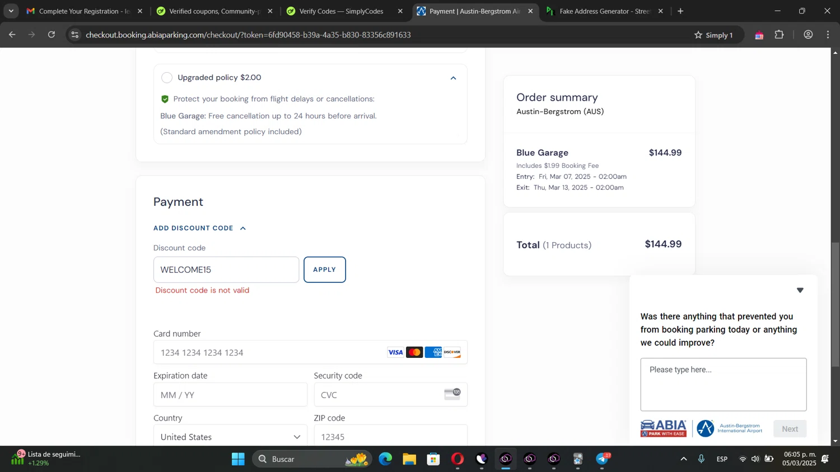Click the Total $144.99 amount
Image resolution: width=840 pixels, height=472 pixels.
tap(663, 244)
